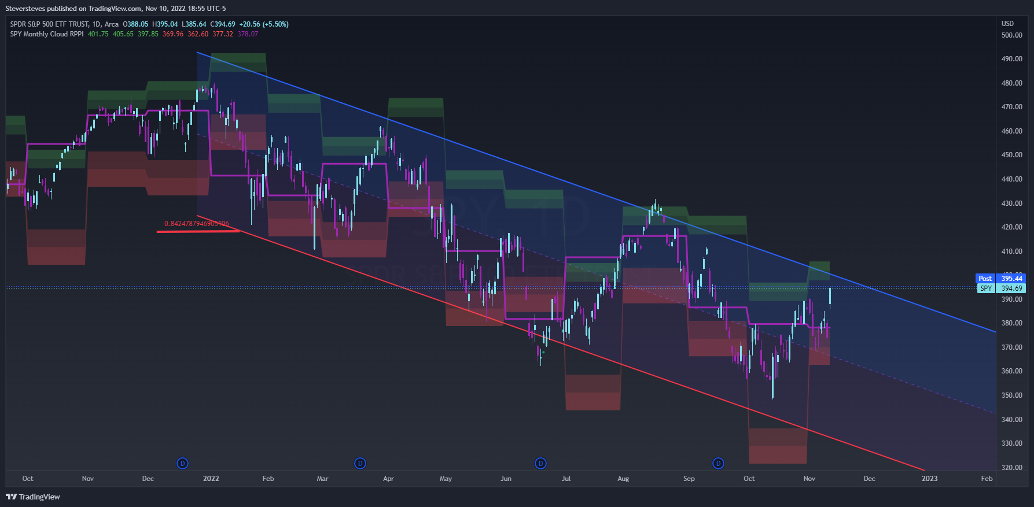Click the Aug time axis label
Viewport: 1034px width, 507px height.
(623, 479)
